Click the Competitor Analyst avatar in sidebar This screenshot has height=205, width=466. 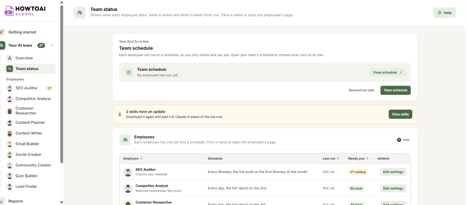[x=10, y=99]
